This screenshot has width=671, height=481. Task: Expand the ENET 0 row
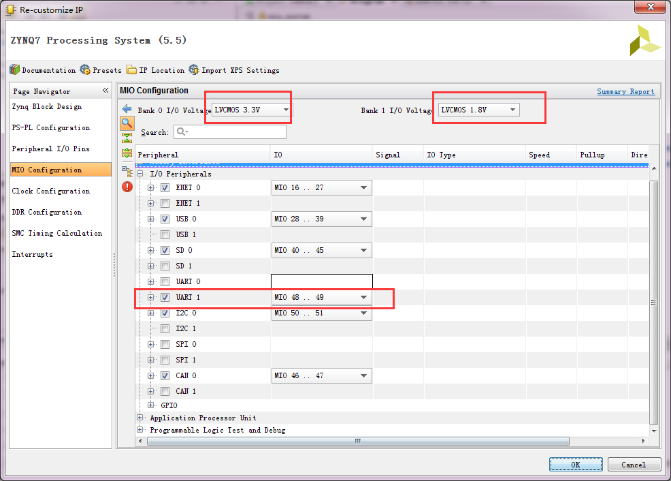(x=150, y=187)
